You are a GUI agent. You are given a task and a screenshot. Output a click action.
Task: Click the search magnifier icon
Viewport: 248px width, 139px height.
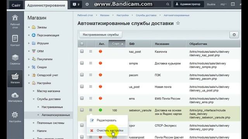pyautogui.click(x=168, y=4)
